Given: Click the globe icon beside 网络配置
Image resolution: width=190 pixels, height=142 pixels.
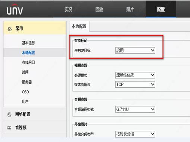Looking at the screenshot, I should 9,114.
